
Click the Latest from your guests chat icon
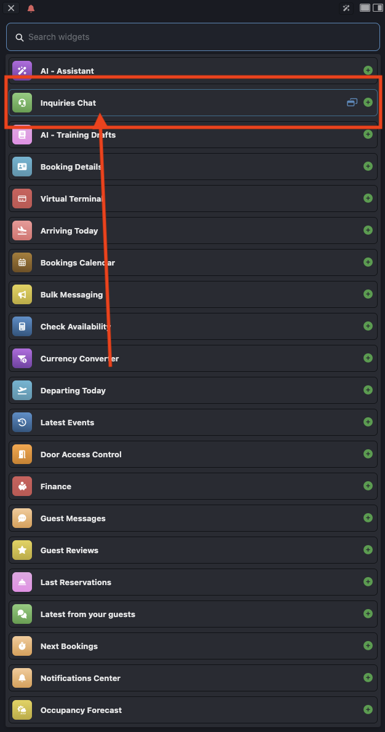(x=22, y=615)
